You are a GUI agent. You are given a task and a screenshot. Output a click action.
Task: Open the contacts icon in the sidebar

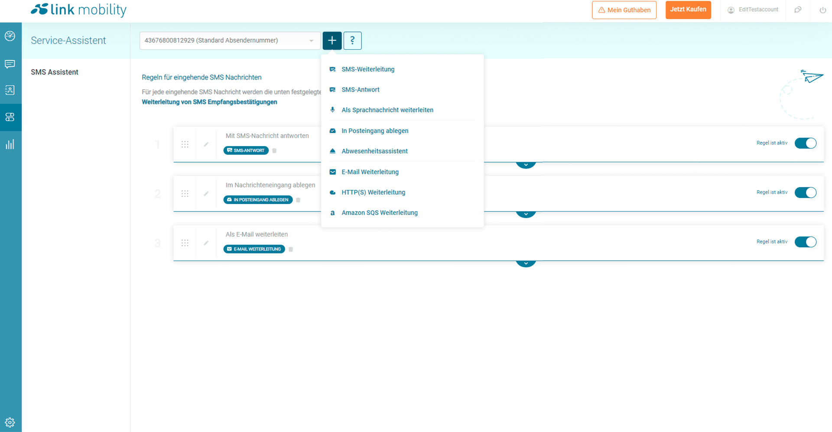pyautogui.click(x=10, y=90)
